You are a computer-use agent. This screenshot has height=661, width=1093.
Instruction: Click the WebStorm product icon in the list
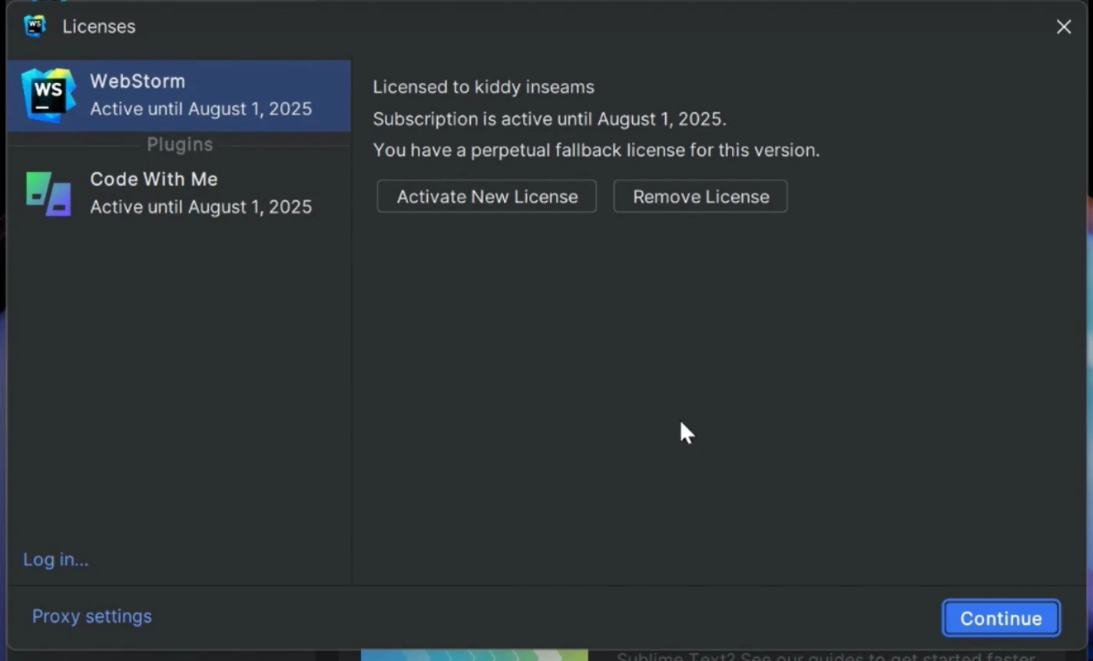[x=48, y=95]
